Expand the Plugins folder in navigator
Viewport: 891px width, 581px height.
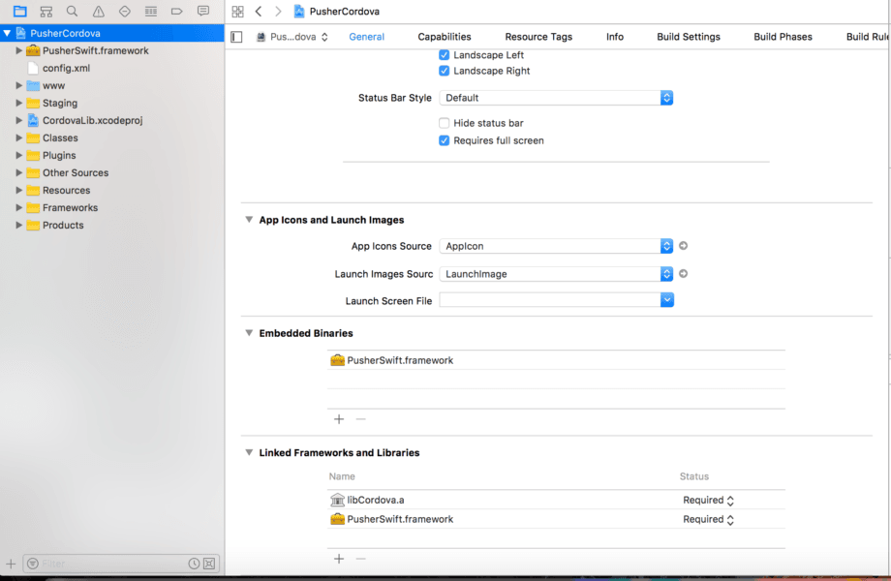tap(18, 155)
